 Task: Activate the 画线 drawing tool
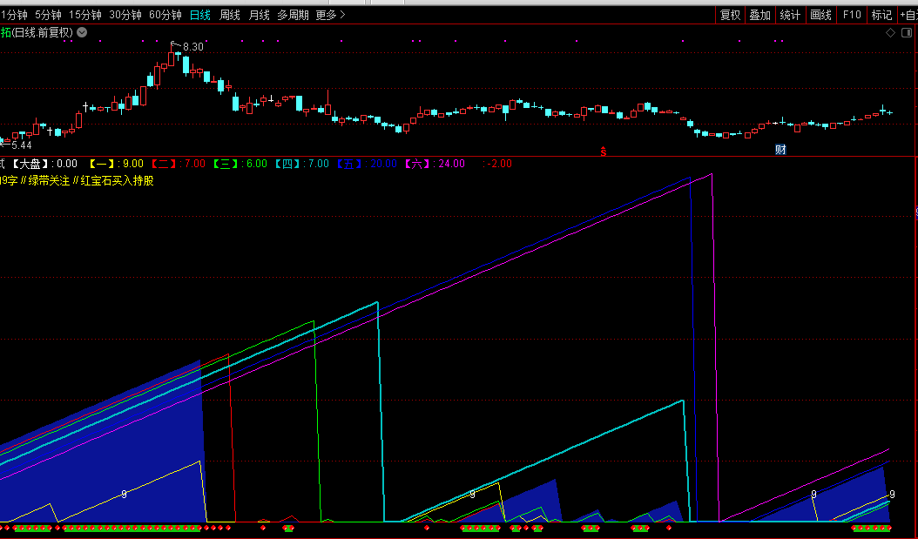(x=820, y=15)
